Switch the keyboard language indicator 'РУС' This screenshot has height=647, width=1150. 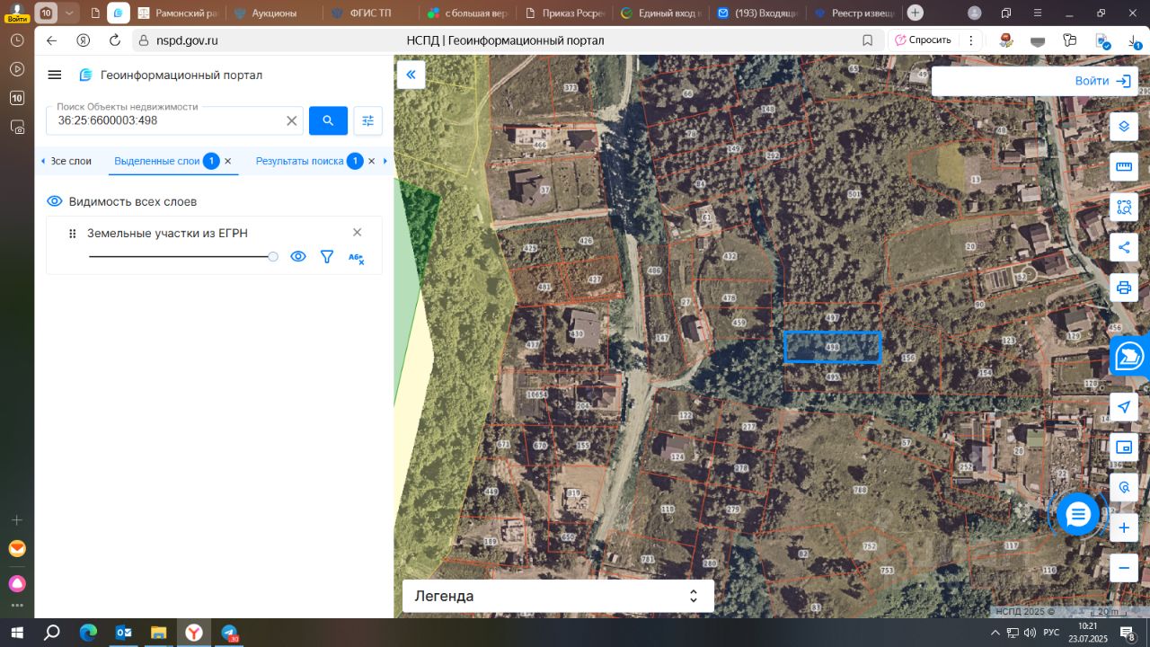(1050, 634)
